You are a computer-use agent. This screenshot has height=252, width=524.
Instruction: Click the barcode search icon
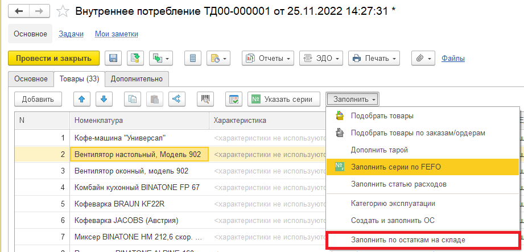pos(205,99)
